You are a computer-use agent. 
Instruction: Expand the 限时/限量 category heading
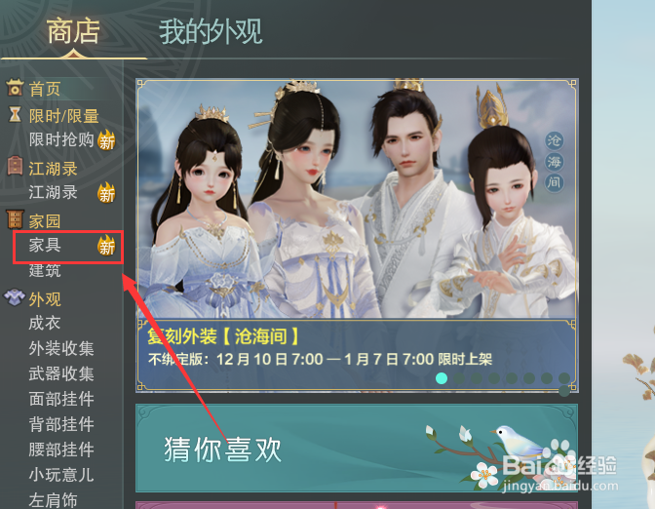tap(64, 116)
